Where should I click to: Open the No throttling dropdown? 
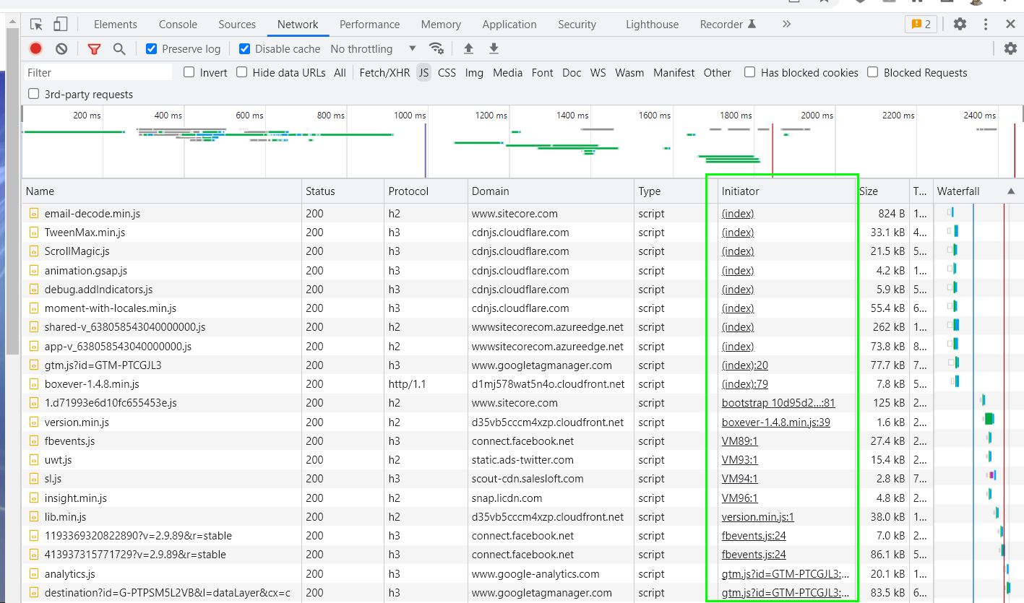click(x=373, y=49)
